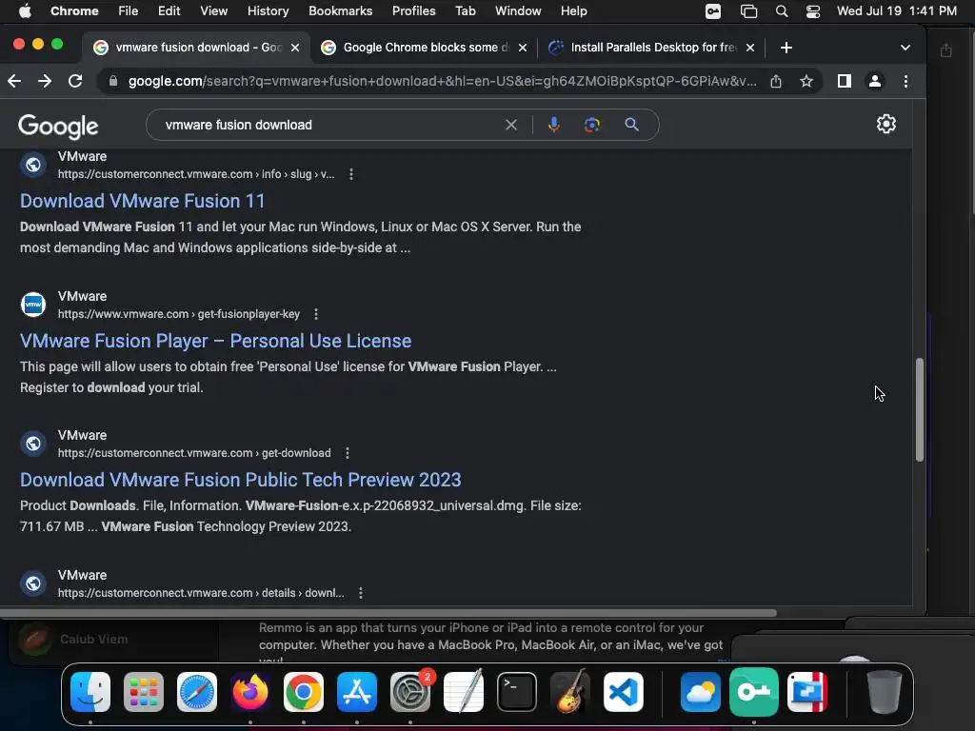Open the Chrome three-dot menu
The height and width of the screenshot is (731, 975).
point(906,81)
